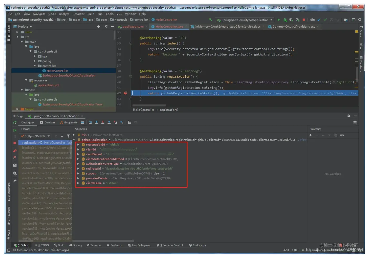
Task: Expand the 'this' variable node
Action: click(74, 135)
